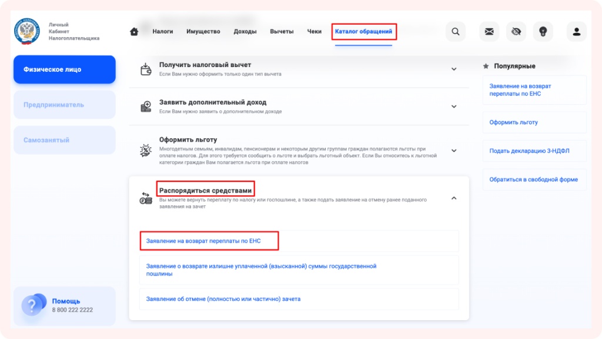
Task: Click the lightbulb hints icon
Action: (543, 32)
